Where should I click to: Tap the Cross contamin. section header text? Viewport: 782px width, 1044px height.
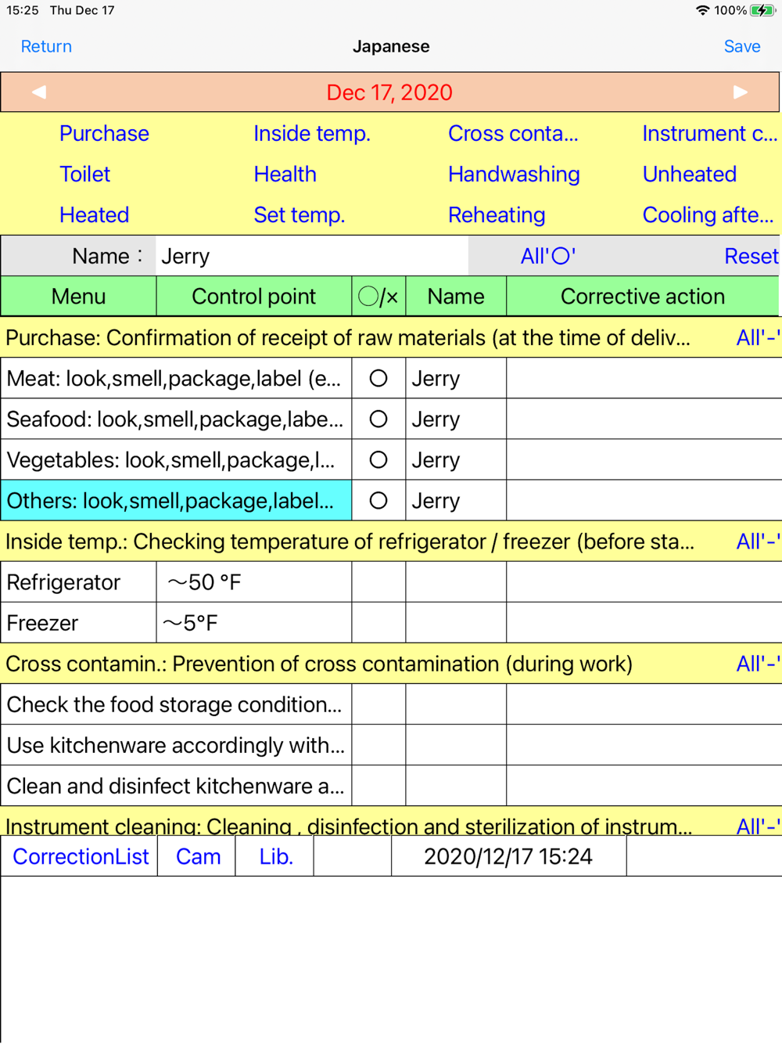coord(319,664)
